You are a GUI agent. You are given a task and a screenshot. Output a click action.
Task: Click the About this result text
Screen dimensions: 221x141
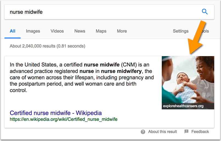[162, 132]
